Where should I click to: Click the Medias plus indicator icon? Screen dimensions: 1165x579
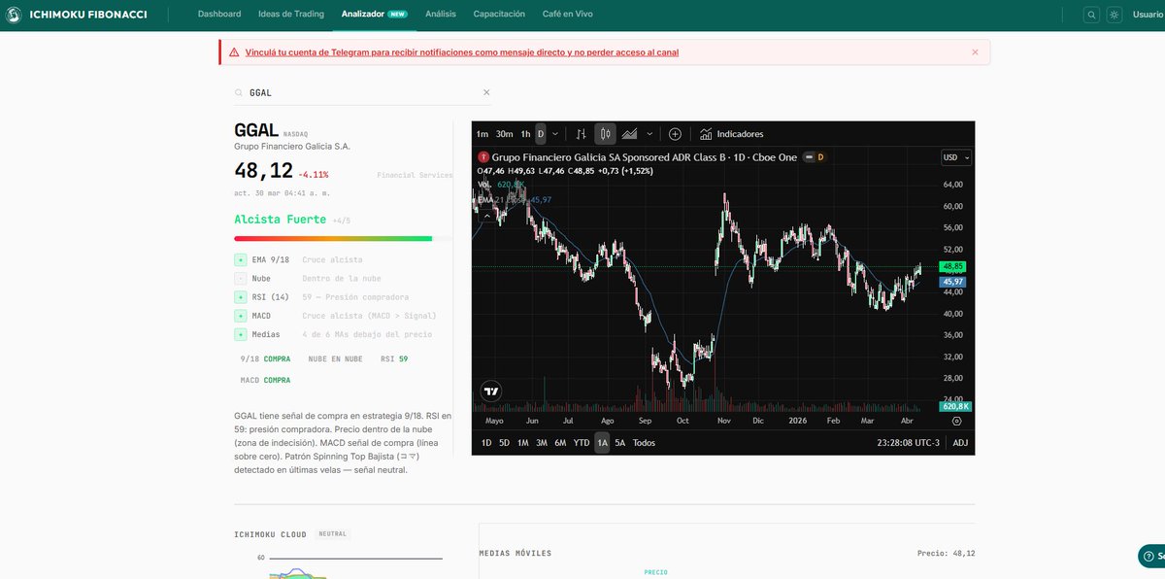pos(240,334)
